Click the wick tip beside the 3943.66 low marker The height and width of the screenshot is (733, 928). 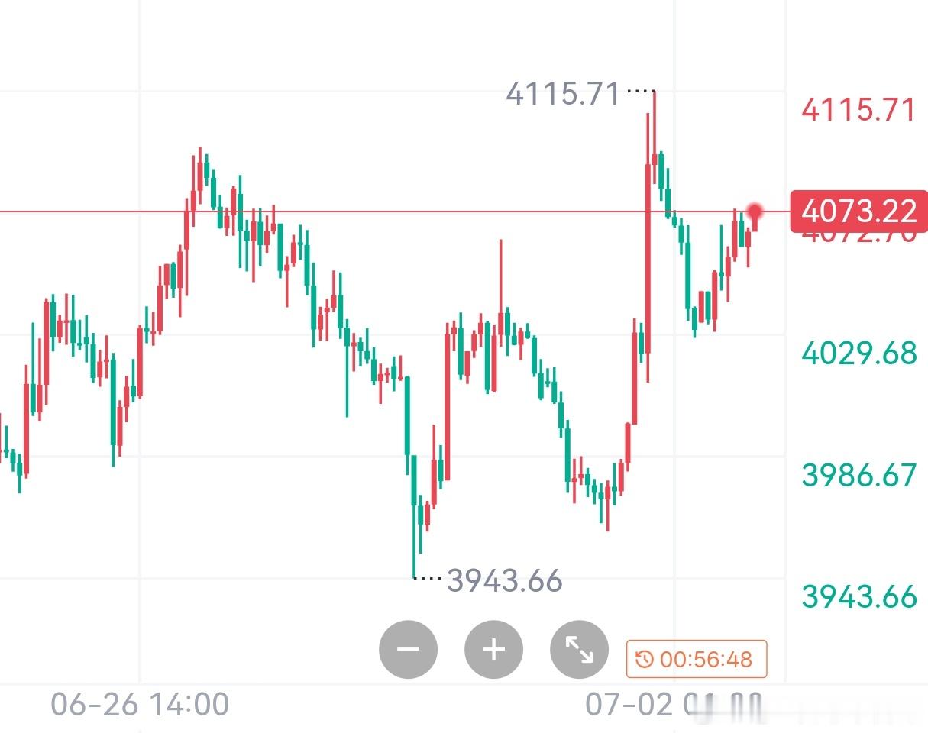(x=414, y=576)
